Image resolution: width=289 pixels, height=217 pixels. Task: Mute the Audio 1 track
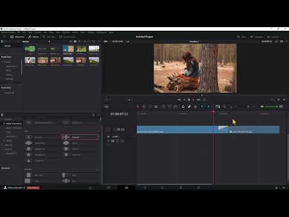point(122,141)
